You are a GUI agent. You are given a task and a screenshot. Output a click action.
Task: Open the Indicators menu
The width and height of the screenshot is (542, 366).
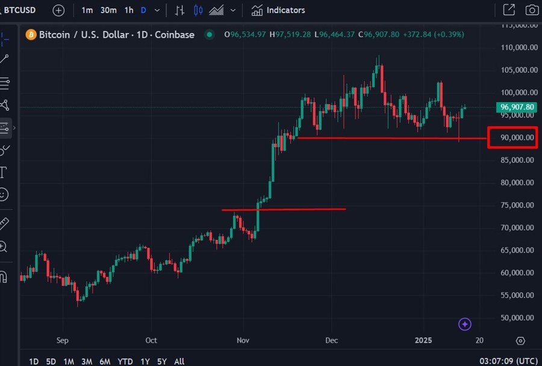[x=278, y=10]
